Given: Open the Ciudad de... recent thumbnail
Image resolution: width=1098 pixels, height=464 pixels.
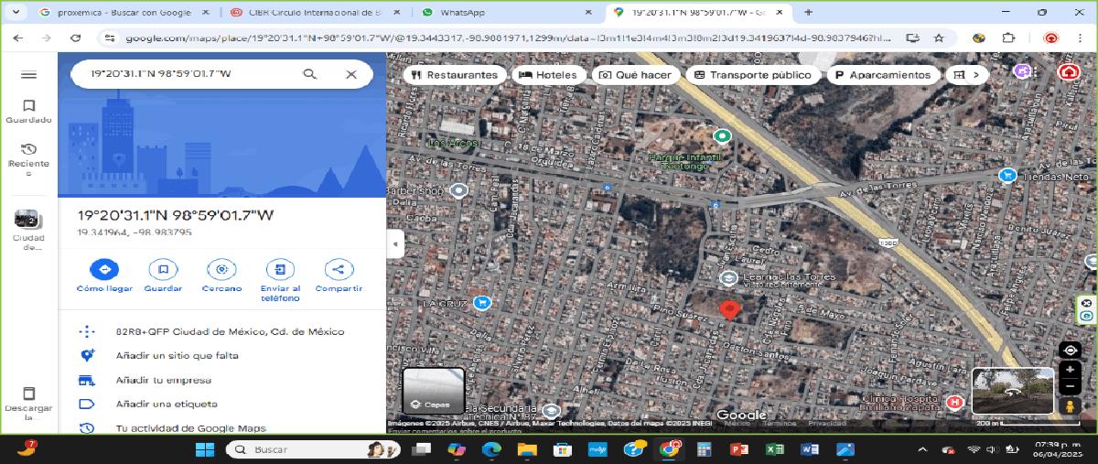Looking at the screenshot, I should 28,230.
